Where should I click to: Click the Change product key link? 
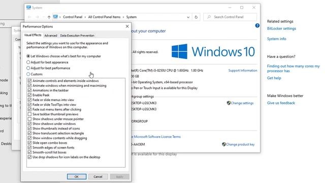pyautogui.click(x=240, y=144)
